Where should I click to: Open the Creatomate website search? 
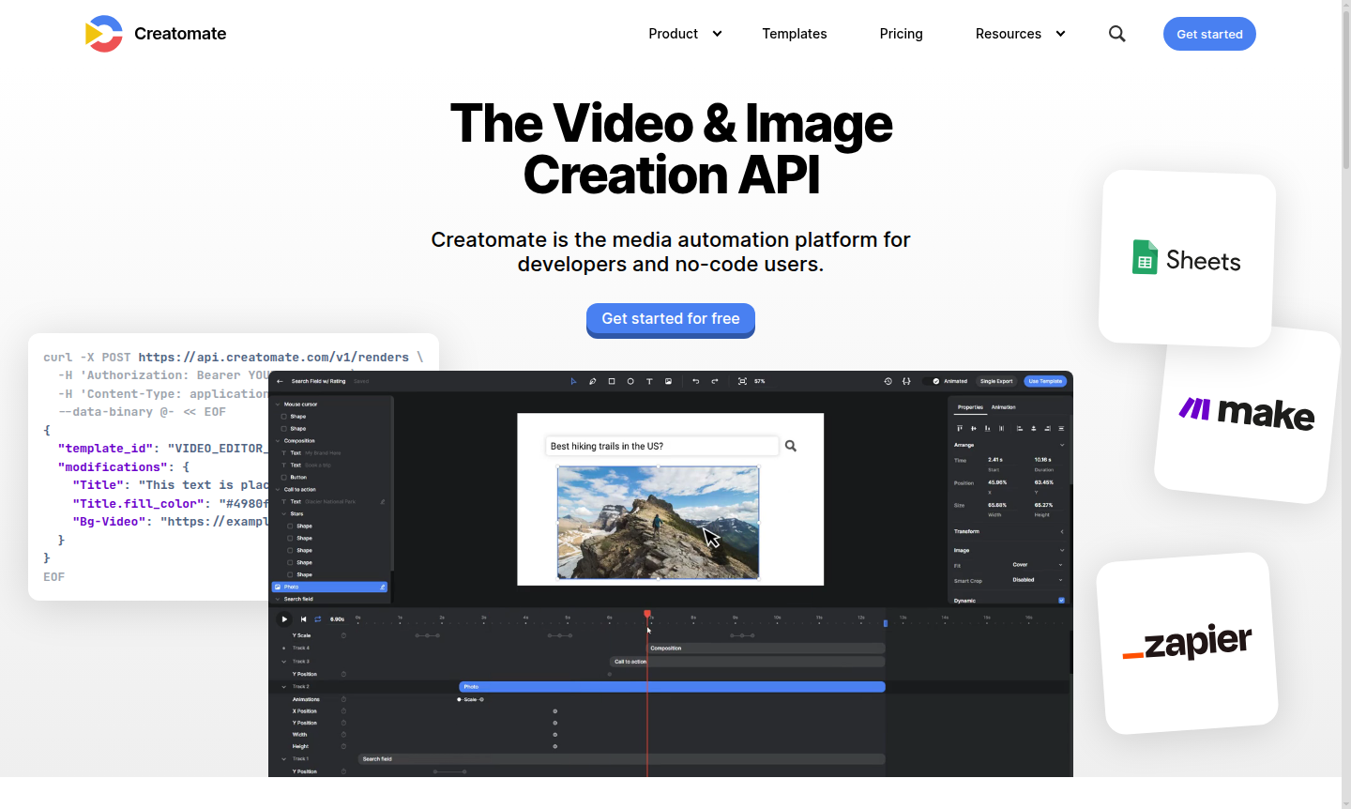[1116, 33]
